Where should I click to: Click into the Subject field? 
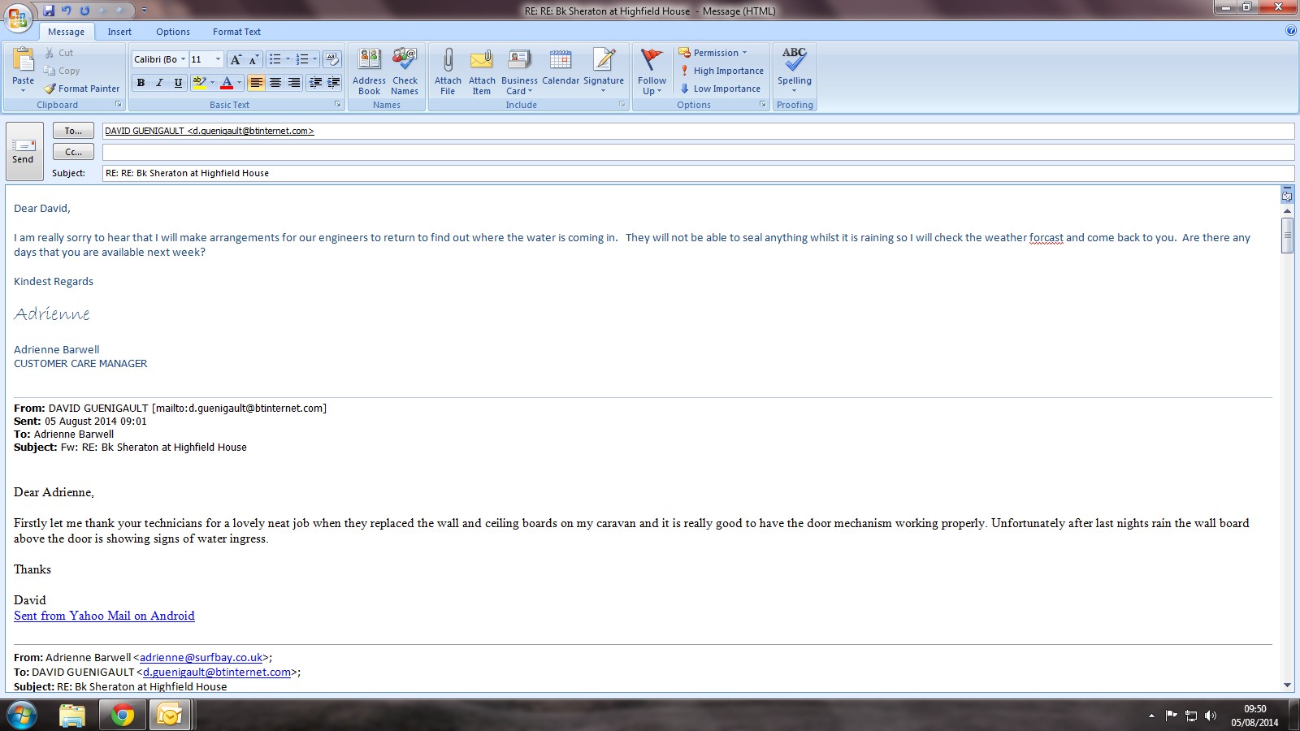click(698, 173)
